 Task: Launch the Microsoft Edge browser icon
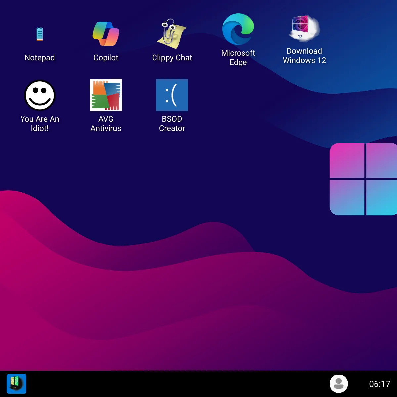pyautogui.click(x=238, y=29)
